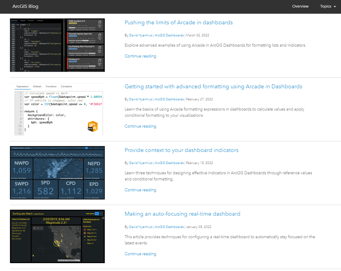
Task: Click the 'February 15, 2022' date text
Action: pyautogui.click(x=199, y=163)
